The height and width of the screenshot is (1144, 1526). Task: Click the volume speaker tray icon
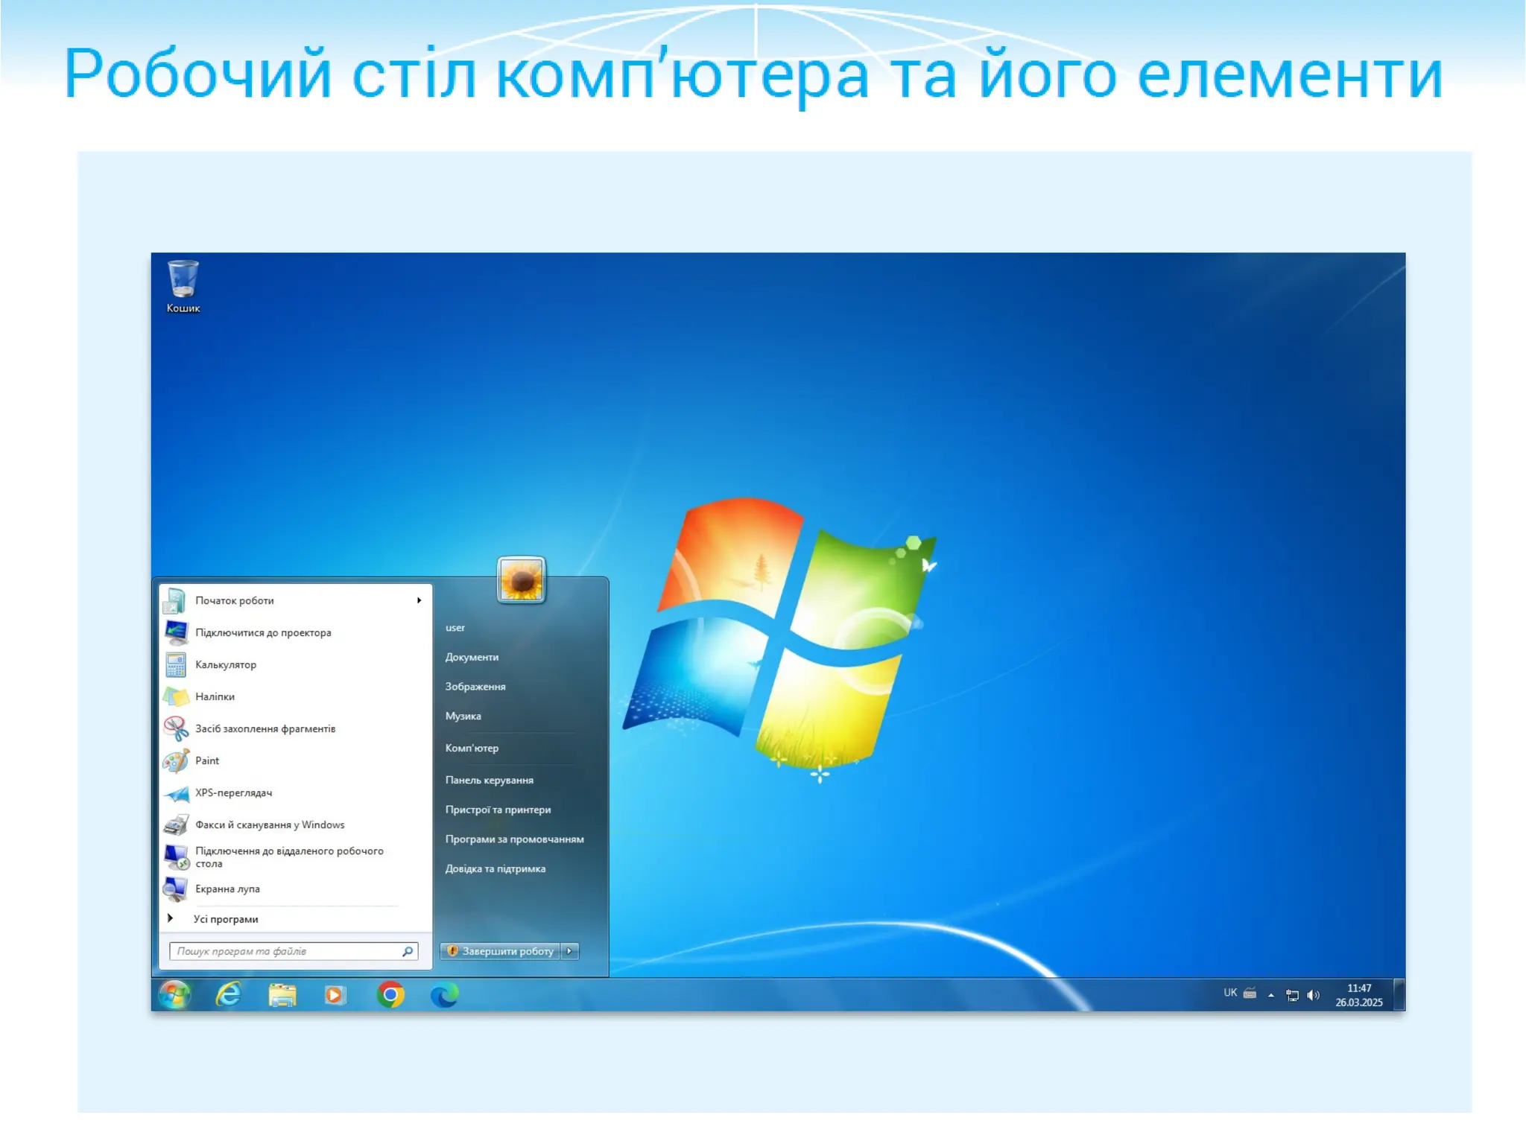point(1314,995)
